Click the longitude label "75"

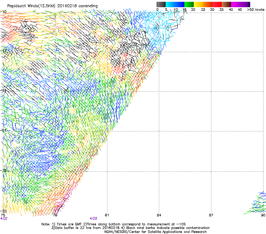[x=3, y=215]
